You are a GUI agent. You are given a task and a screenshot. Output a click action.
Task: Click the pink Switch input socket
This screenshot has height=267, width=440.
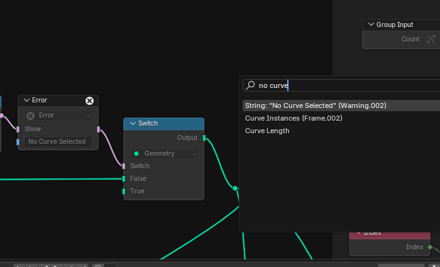[124, 166]
